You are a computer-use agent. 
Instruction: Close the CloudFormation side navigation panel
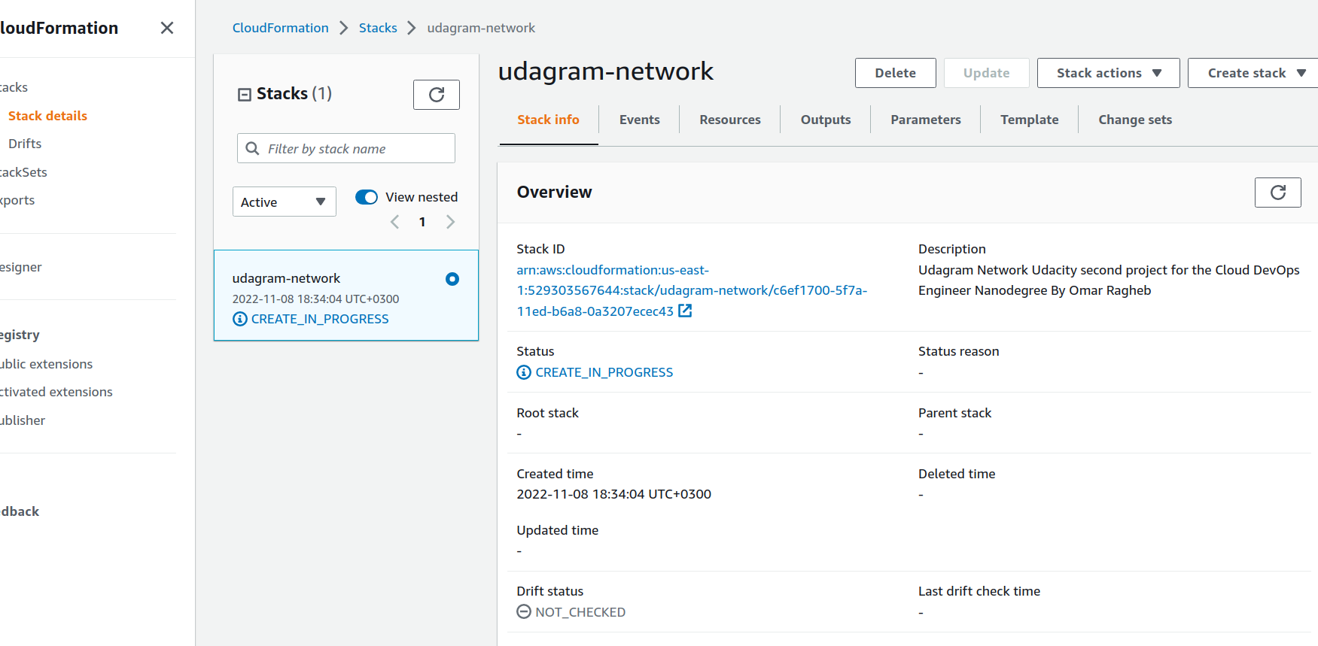[167, 28]
